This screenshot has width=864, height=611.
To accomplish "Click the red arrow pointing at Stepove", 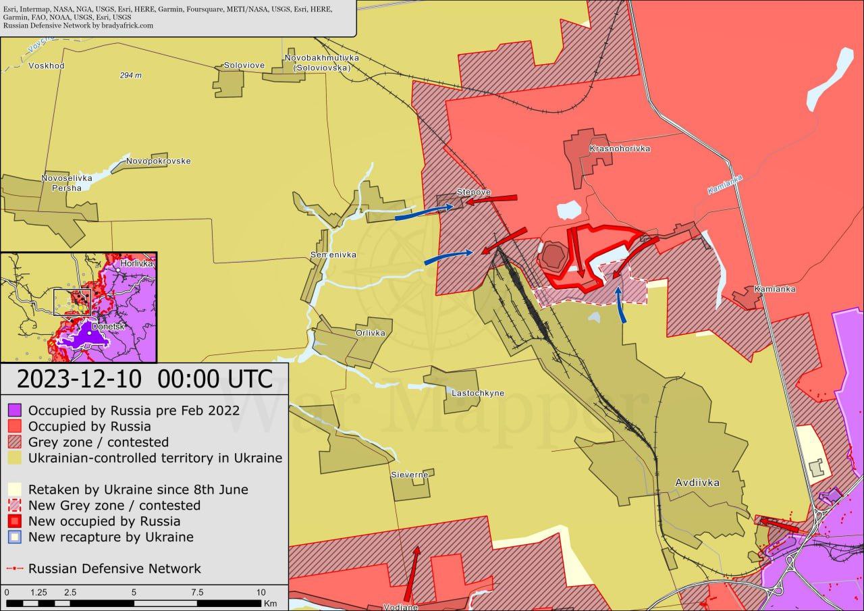I will point(492,199).
